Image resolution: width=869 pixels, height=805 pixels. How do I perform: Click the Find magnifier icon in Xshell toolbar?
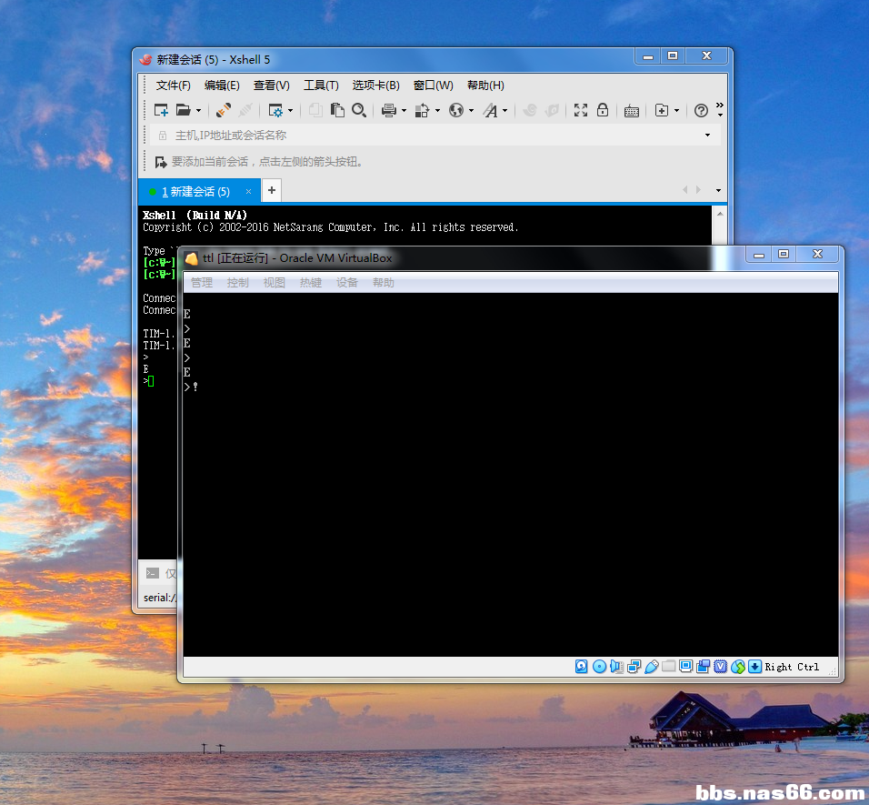pos(359,110)
